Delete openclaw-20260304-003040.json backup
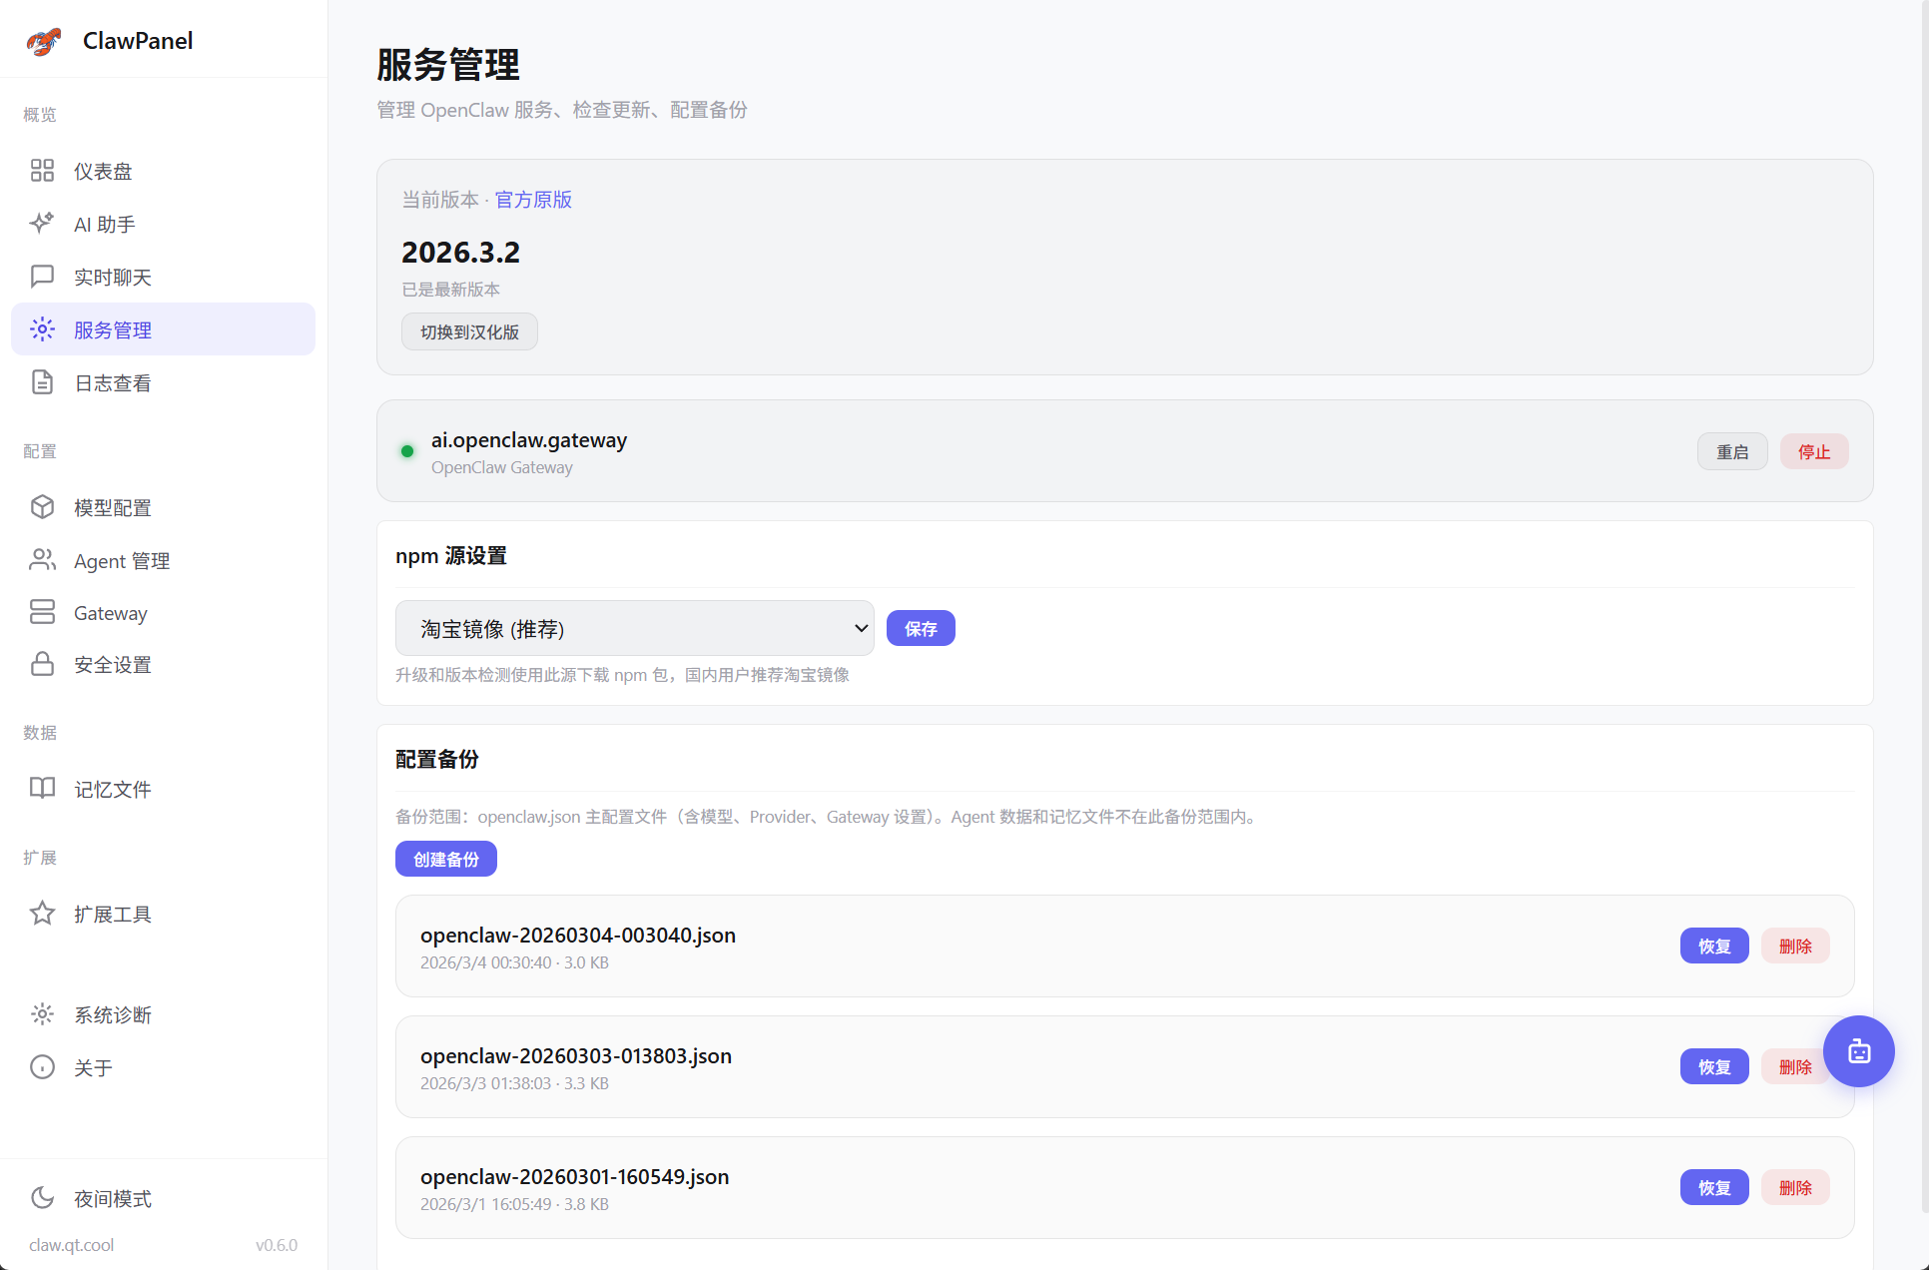 point(1795,946)
